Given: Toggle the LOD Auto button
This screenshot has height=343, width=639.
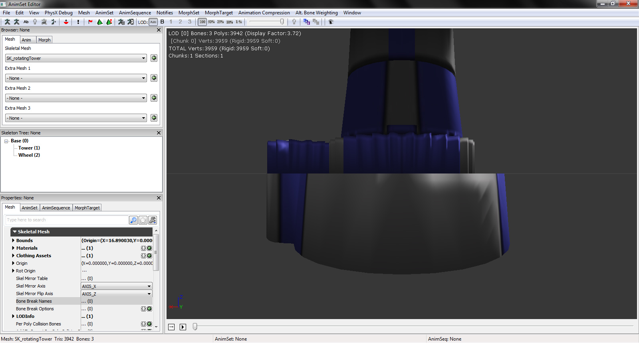Looking at the screenshot, I should pyautogui.click(x=153, y=22).
